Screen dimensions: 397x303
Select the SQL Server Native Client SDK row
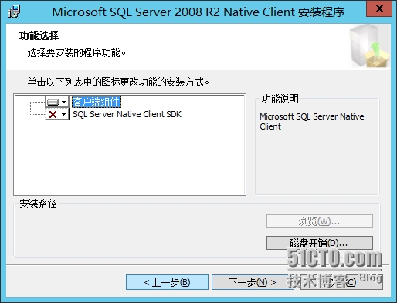tap(127, 114)
